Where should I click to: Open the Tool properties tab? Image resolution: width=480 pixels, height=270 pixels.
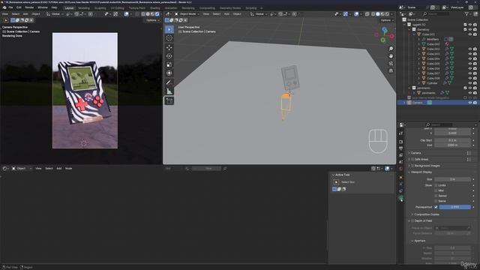(401, 133)
